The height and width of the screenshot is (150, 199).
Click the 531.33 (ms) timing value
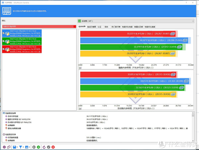pyautogui.click(x=94, y=137)
